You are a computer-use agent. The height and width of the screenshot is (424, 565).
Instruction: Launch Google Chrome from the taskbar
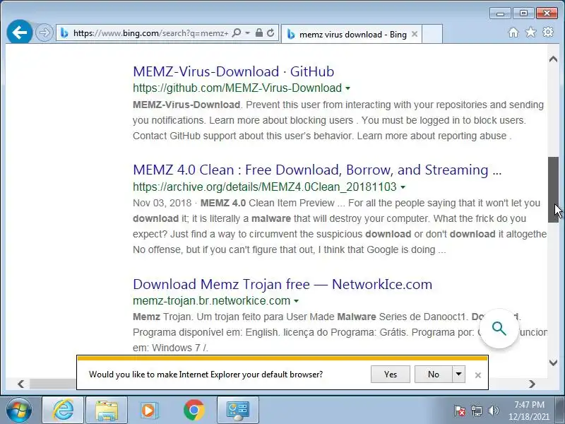click(194, 410)
